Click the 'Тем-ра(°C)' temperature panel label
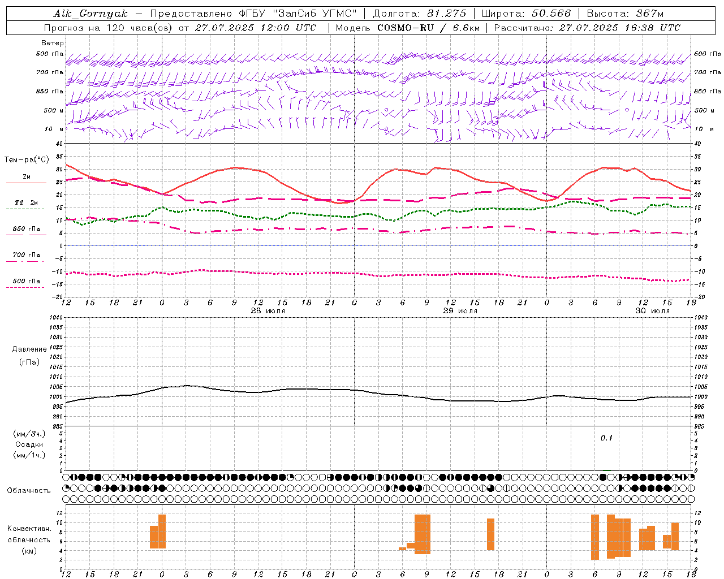The height and width of the screenshot is (579, 724). click(x=27, y=160)
